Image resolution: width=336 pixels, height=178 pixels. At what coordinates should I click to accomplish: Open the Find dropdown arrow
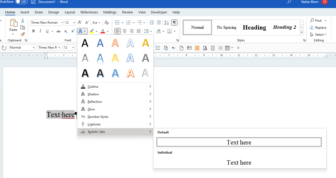[x=325, y=21]
